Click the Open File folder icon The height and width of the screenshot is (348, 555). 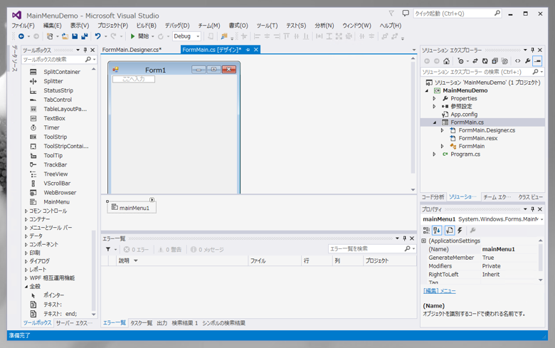pos(65,36)
